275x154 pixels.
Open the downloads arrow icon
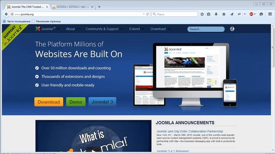click(216, 14)
